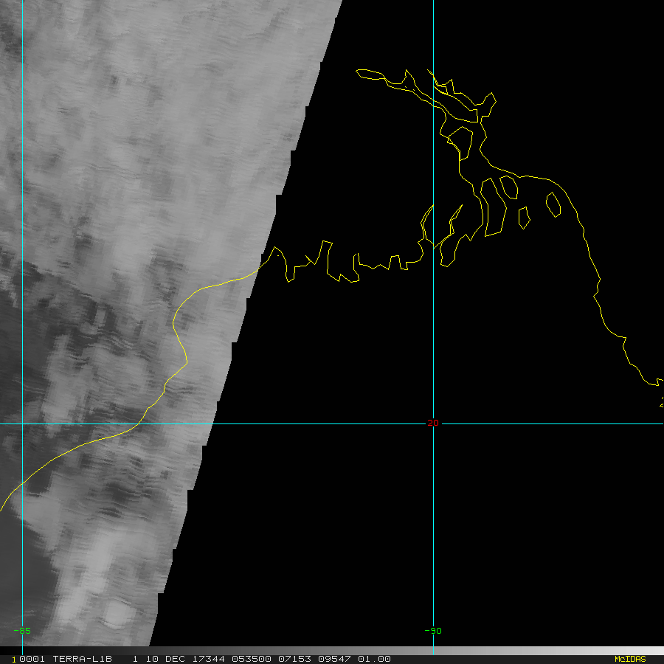
Task: Click the cyan -85 longitude line near top
Action: coord(23,30)
